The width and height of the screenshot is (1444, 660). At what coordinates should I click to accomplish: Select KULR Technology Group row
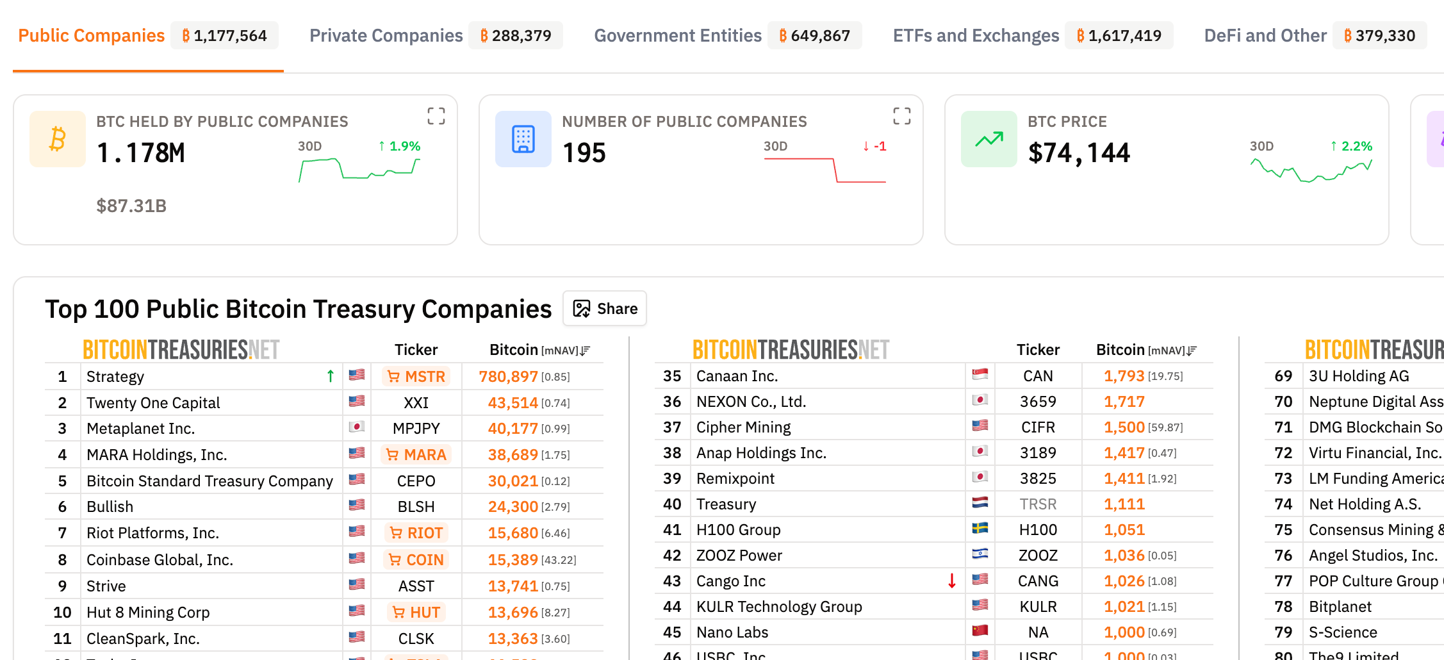click(934, 607)
